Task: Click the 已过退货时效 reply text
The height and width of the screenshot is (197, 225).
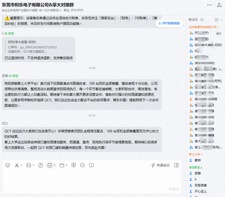Action: coord(38,58)
